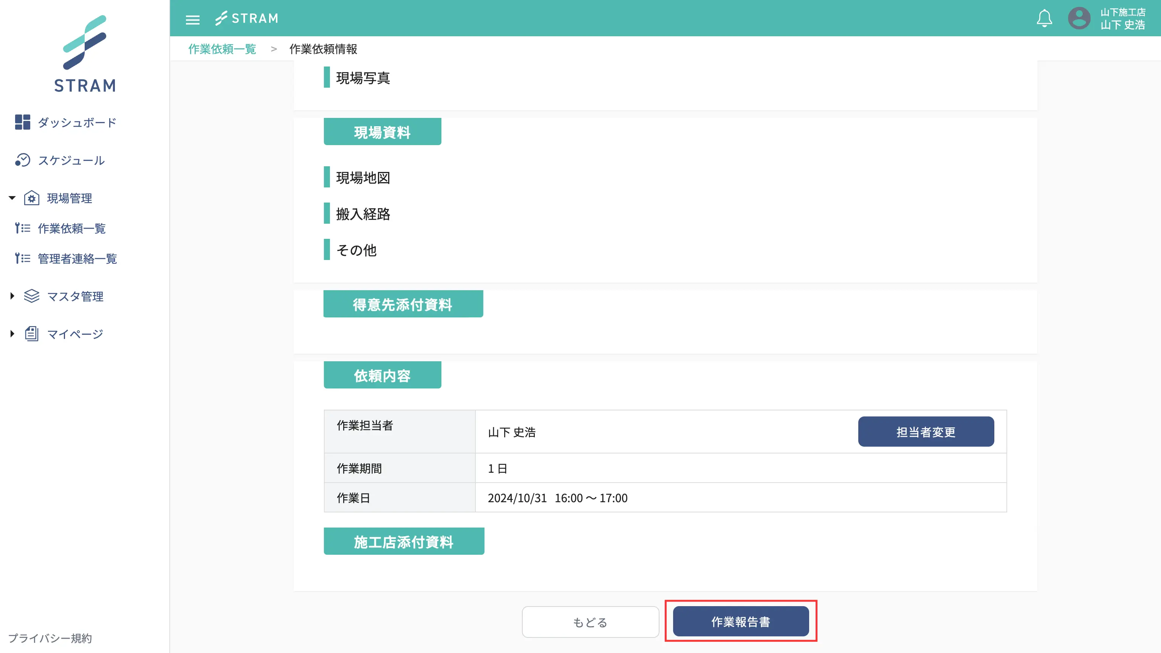Click the 現場管理 house gear icon
The width and height of the screenshot is (1161, 653).
(x=31, y=198)
